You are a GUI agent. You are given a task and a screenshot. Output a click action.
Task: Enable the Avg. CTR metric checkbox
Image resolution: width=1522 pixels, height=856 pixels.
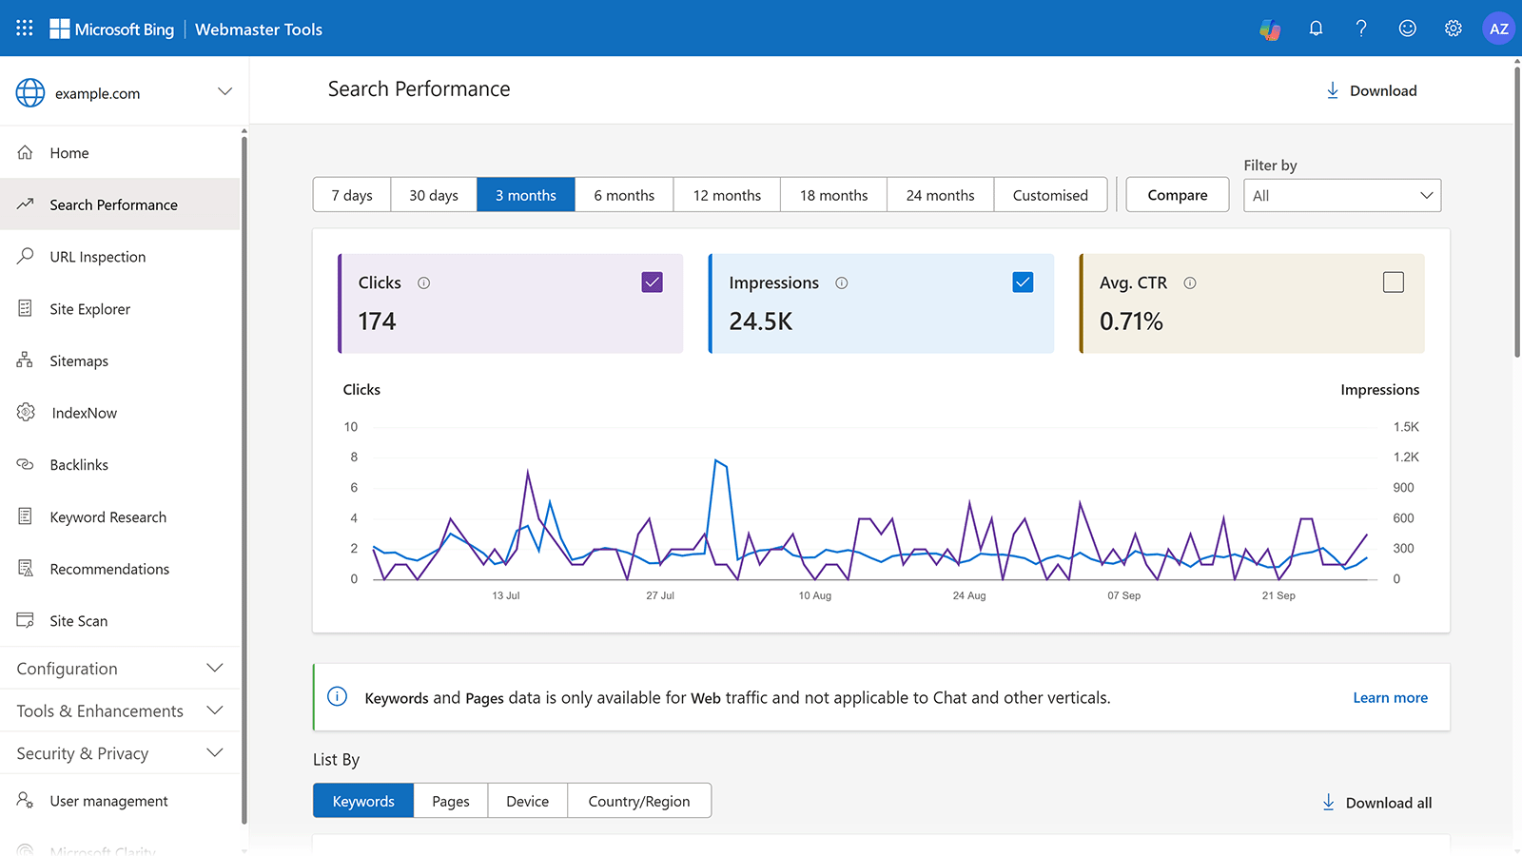[x=1393, y=282]
